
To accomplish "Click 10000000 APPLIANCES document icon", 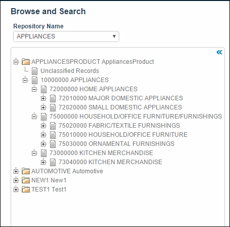I will click(35, 80).
